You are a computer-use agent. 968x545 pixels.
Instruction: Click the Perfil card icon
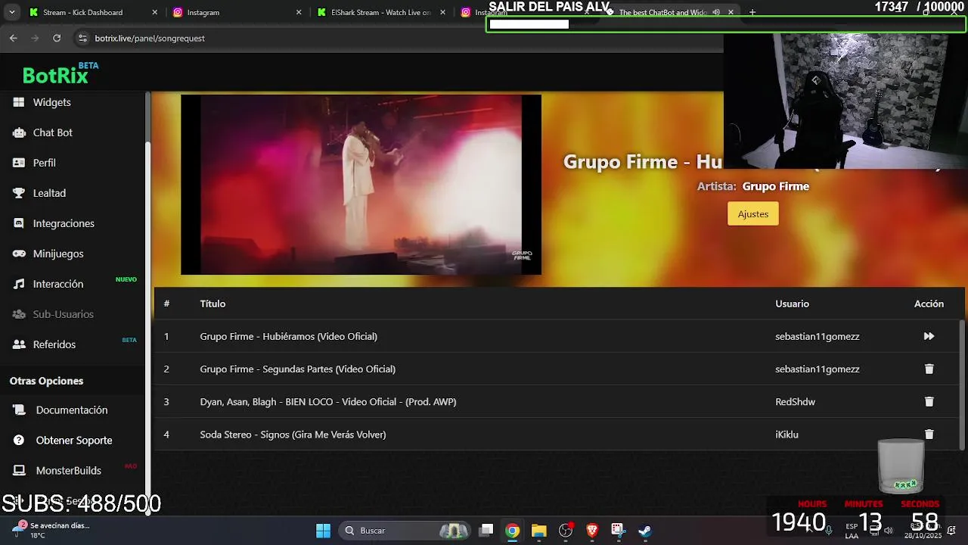(19, 163)
